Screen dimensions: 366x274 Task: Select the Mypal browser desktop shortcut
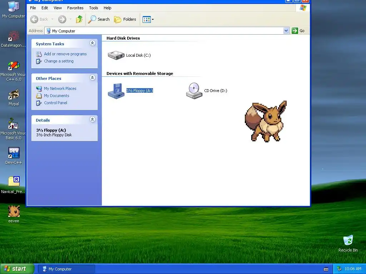(14, 98)
